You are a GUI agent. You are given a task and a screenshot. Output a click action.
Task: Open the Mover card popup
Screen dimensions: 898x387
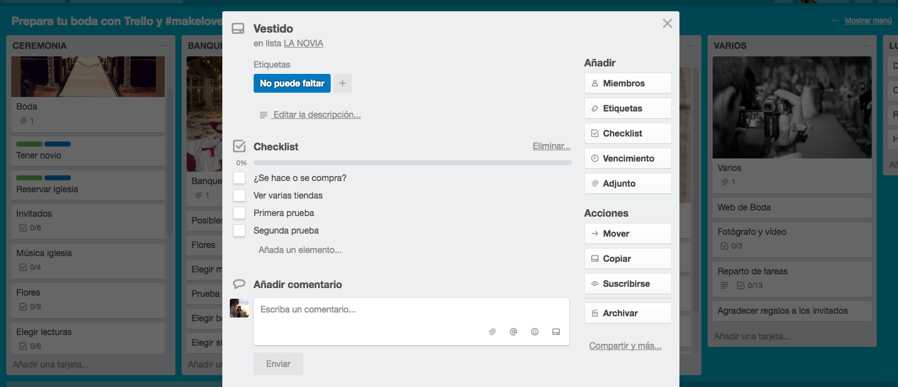(x=627, y=234)
